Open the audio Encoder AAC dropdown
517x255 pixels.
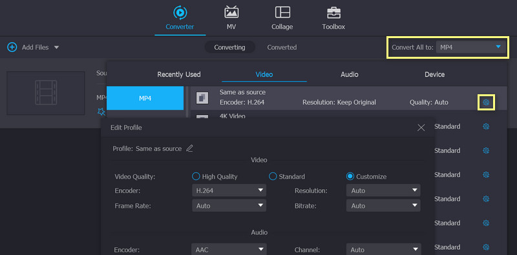(x=229, y=249)
